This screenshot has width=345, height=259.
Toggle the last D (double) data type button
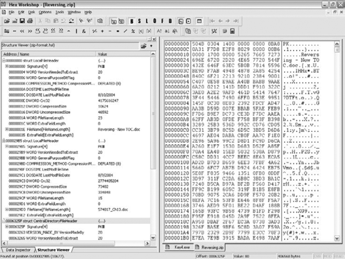(170, 21)
